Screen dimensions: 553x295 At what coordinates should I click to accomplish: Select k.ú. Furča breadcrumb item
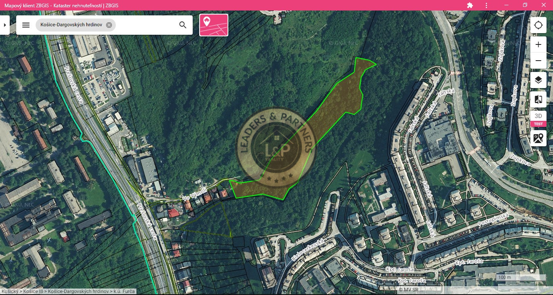[x=124, y=291]
